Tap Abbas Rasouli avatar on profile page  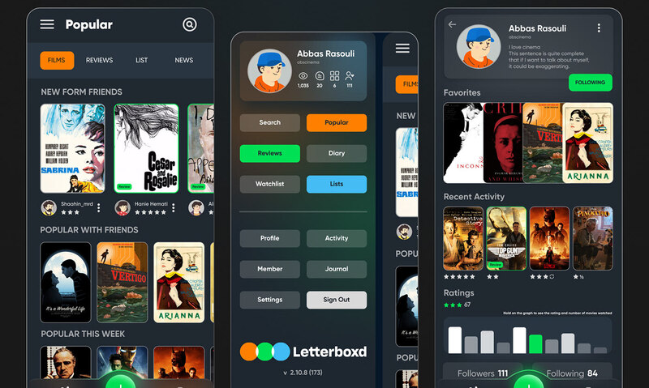(478, 47)
